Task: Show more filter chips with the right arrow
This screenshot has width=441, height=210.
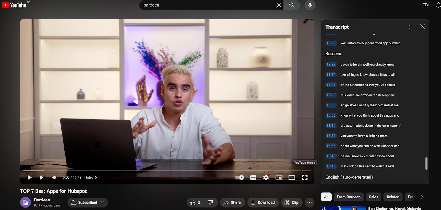Action: pyautogui.click(x=422, y=197)
